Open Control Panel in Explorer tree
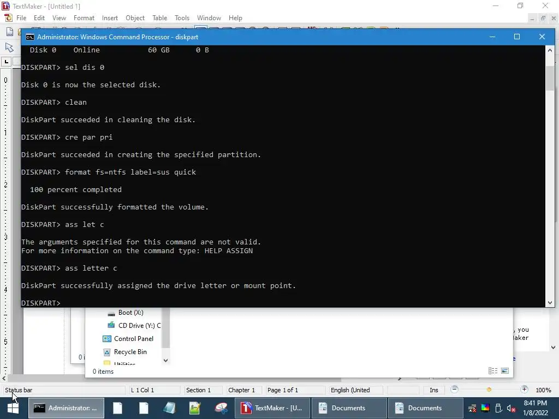 tap(128, 338)
